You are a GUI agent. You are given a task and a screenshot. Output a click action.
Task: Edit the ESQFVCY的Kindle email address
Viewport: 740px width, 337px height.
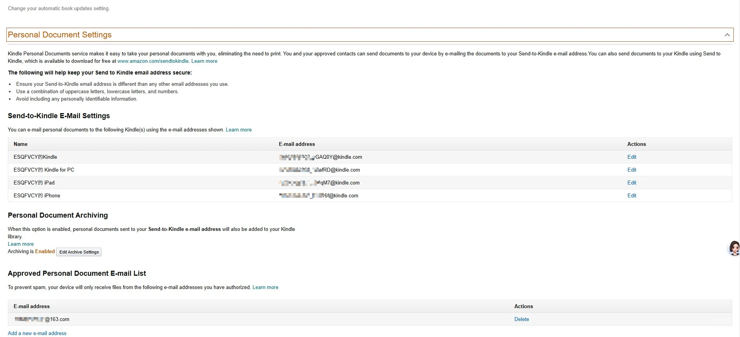click(632, 157)
